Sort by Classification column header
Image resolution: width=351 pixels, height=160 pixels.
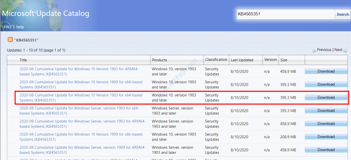216,60
